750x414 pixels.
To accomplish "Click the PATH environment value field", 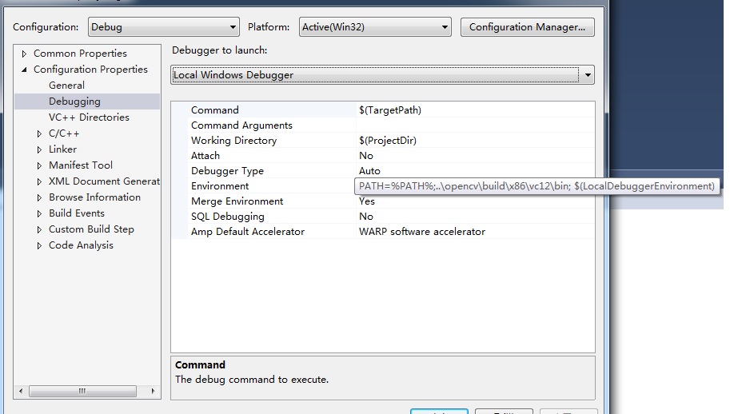I will point(537,186).
